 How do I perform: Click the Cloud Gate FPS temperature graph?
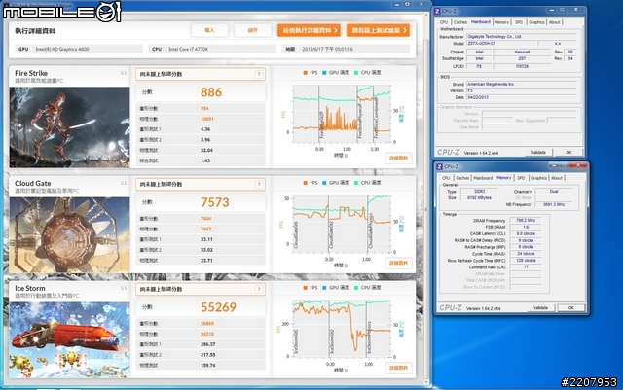point(342,223)
